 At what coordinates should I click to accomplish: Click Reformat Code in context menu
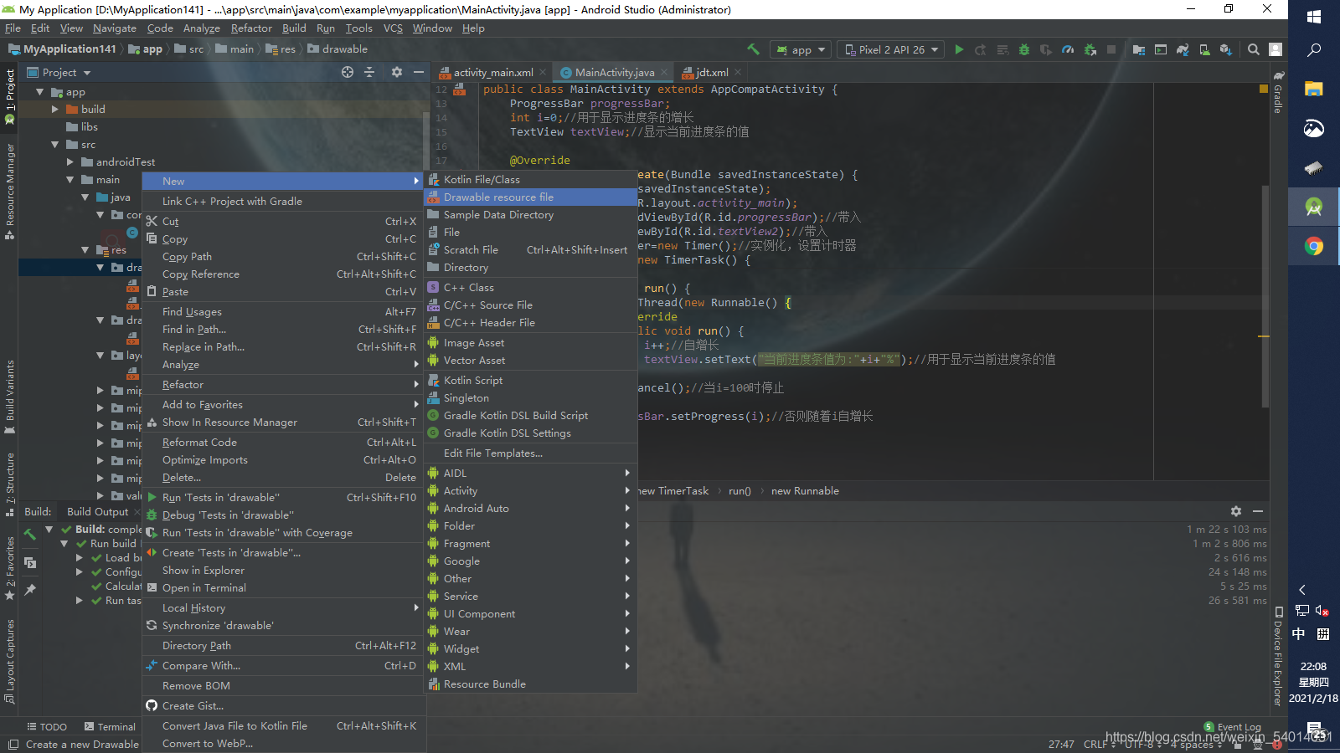pos(283,443)
